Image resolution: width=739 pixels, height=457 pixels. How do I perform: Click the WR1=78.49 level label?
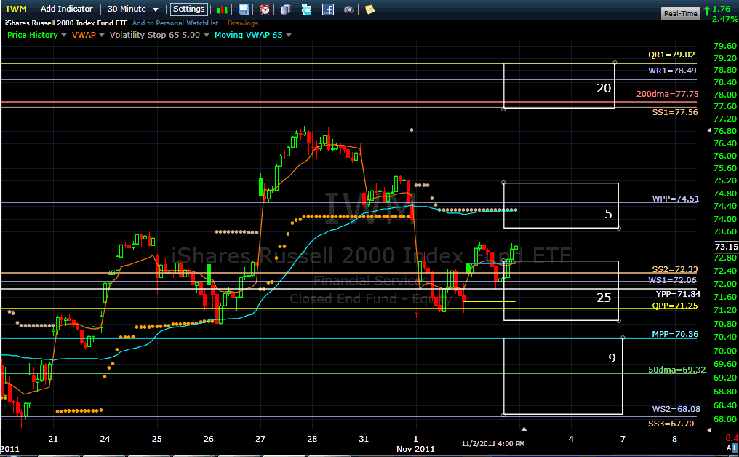click(672, 71)
